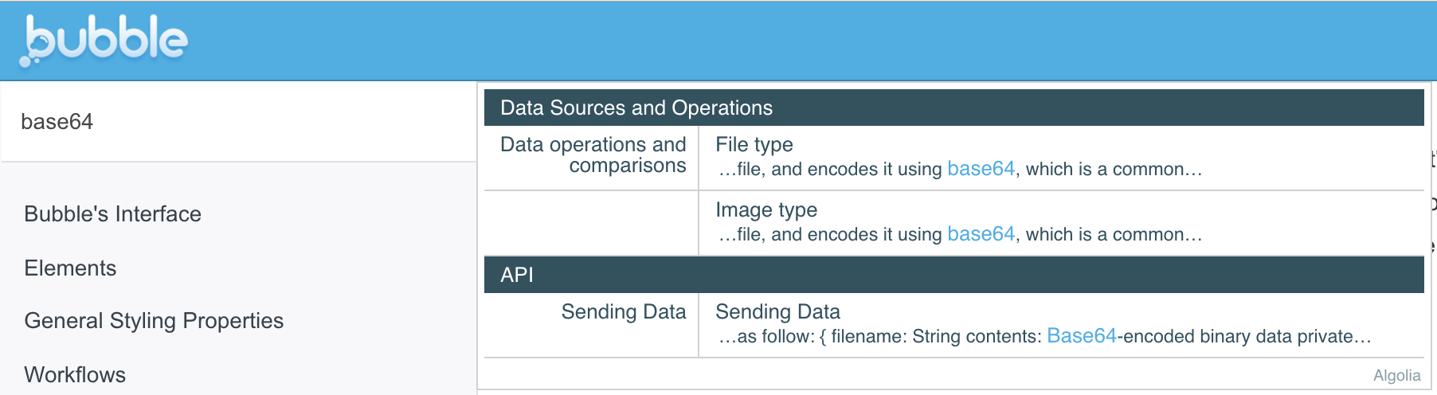The image size is (1437, 395).
Task: Open the Algolia attribution link
Action: point(1396,376)
